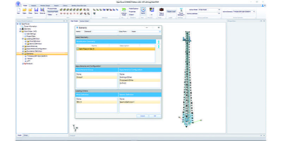Viewport: 282px width, 141px height.
Task: Click the Save disk icon
Action: [x=36, y=12]
